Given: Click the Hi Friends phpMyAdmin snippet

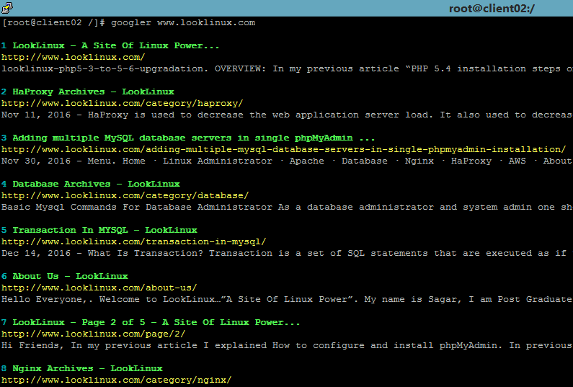Looking at the screenshot, I should pos(287,345).
